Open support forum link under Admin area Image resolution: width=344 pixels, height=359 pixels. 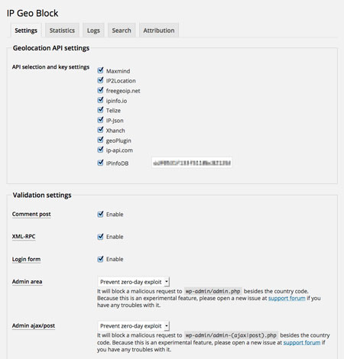pyautogui.click(x=287, y=298)
